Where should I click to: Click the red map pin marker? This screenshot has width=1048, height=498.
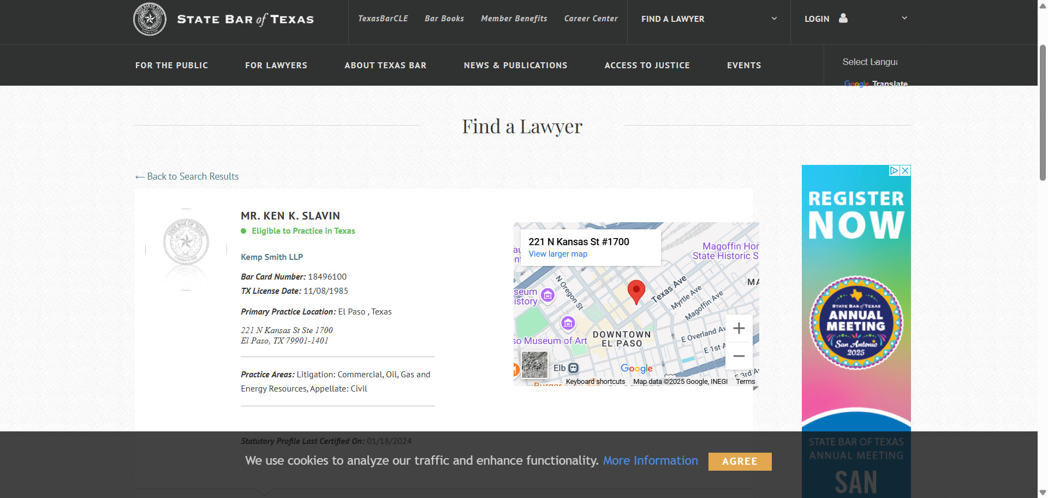coord(636,292)
